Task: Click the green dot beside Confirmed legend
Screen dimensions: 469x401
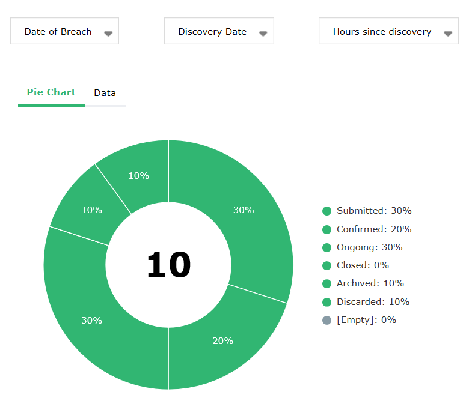Action: (327, 229)
